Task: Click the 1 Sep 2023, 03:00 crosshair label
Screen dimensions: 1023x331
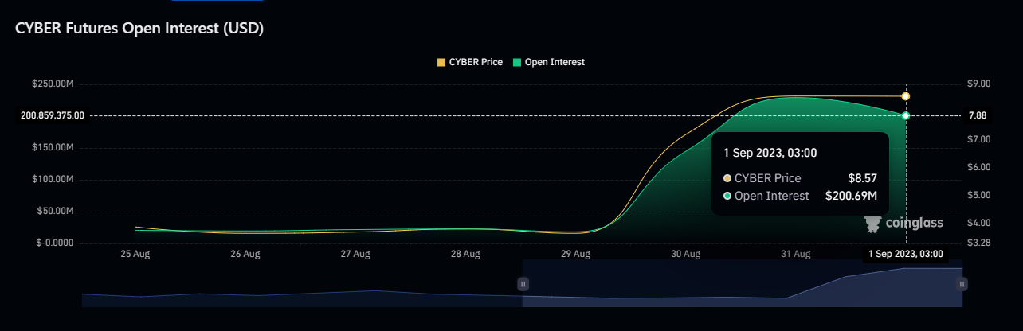Action: (906, 254)
